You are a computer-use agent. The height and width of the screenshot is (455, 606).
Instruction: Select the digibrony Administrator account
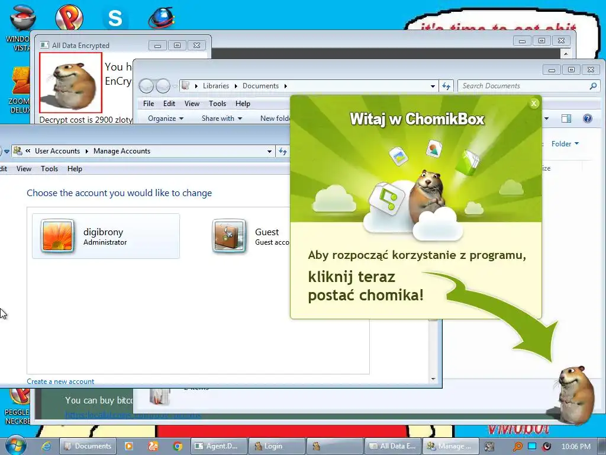point(106,236)
